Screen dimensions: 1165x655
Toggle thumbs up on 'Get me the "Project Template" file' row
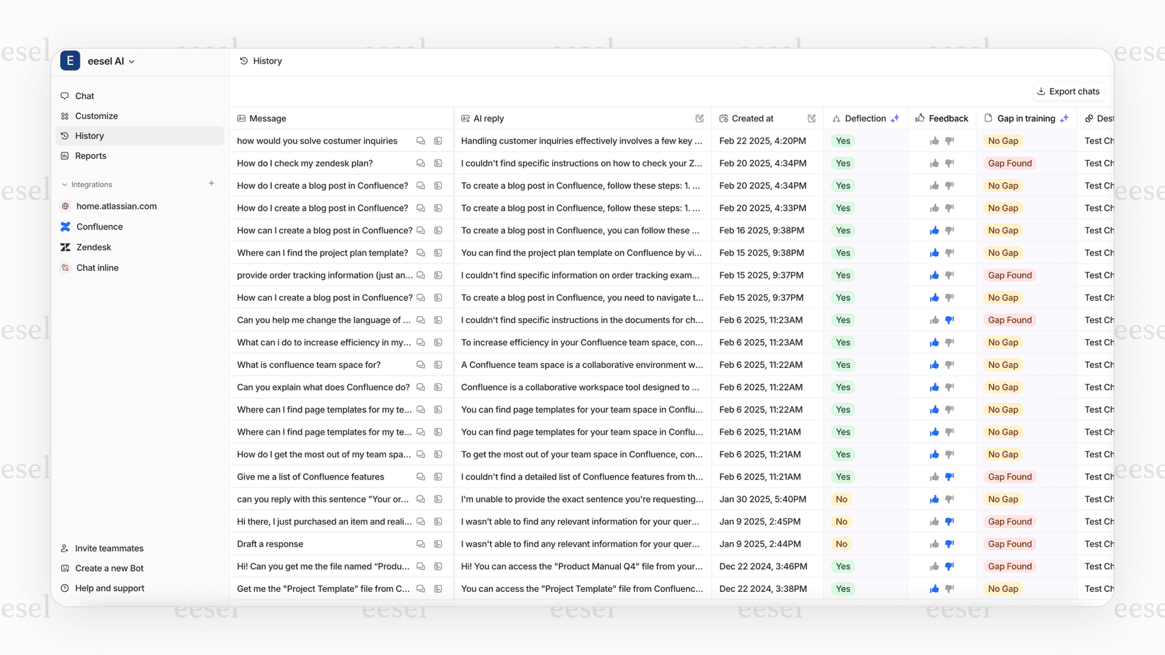[x=934, y=588]
